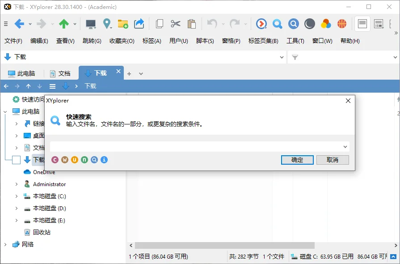
Task: Add a new tab with plus button
Action: coord(129,74)
